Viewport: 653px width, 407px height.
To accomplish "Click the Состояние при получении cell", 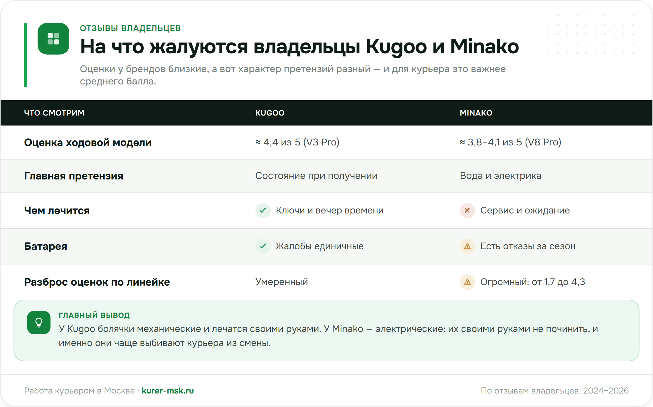I will 316,176.
